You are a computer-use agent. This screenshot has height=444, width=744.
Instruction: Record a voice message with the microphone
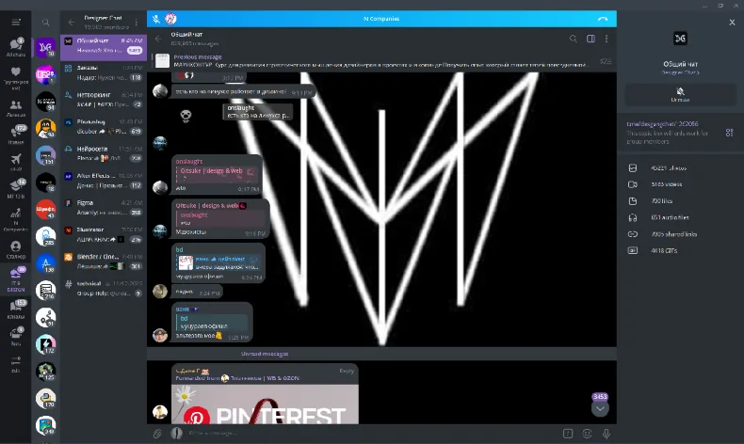[607, 433]
